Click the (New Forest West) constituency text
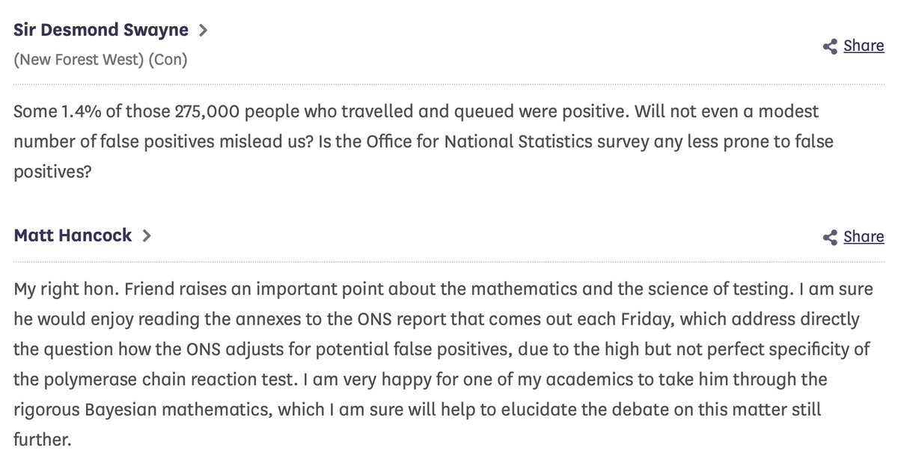The height and width of the screenshot is (468, 898). click(79, 60)
